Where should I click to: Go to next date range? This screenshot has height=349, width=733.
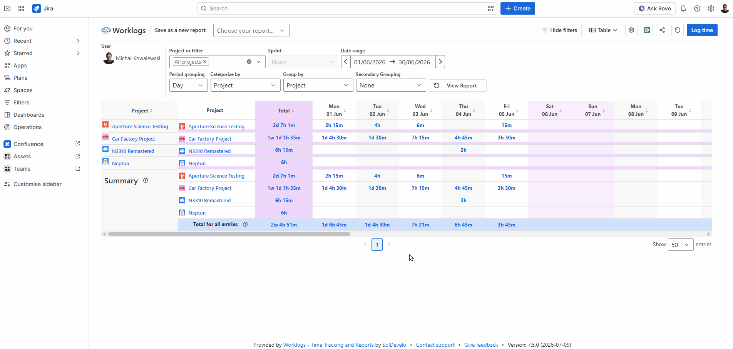pos(440,62)
